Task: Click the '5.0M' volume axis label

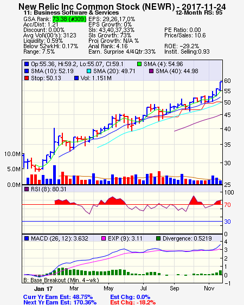Action: click(14, 169)
